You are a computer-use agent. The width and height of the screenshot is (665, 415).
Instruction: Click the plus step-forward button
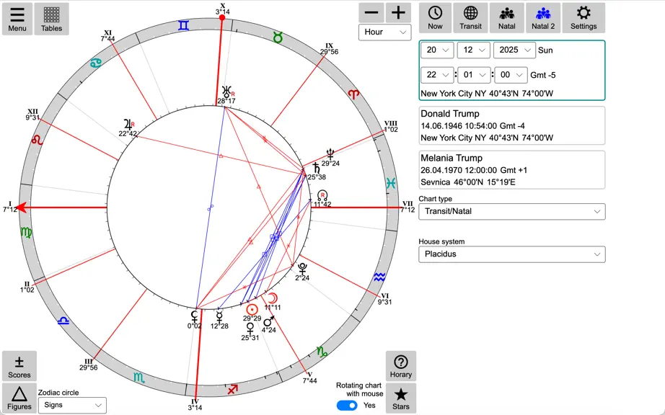click(398, 13)
